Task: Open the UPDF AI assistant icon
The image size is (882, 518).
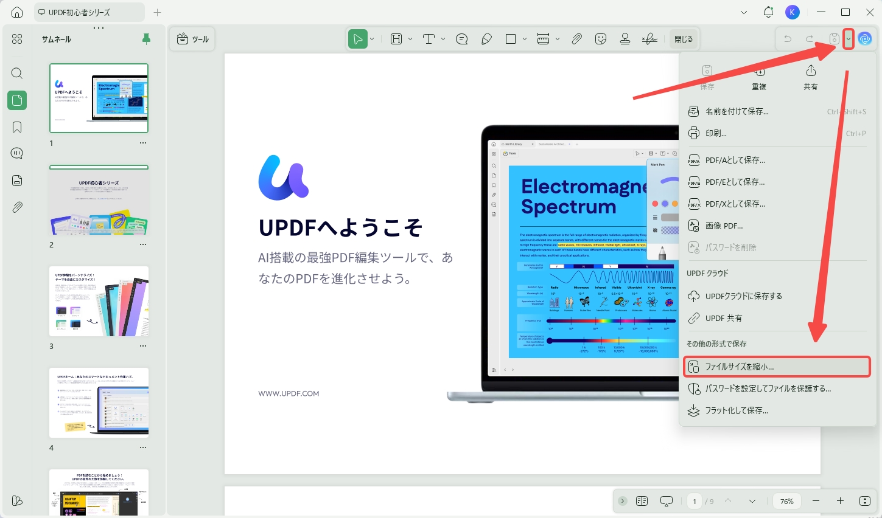Action: click(864, 39)
